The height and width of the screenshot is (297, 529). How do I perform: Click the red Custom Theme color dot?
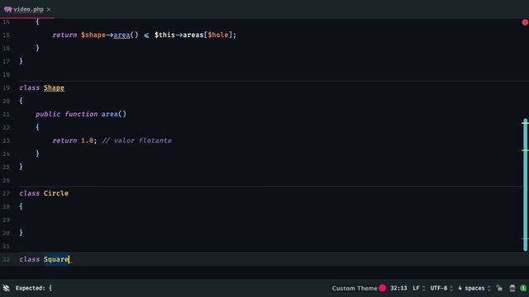click(x=382, y=288)
